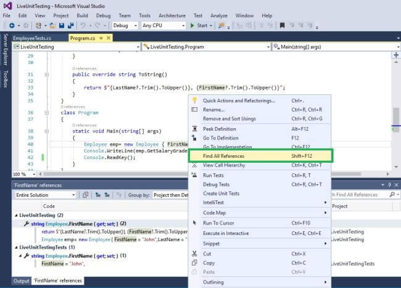Click the Previous Location icon in references panel
Viewport: 401px width, 288px height.
pyautogui.click(x=98, y=195)
